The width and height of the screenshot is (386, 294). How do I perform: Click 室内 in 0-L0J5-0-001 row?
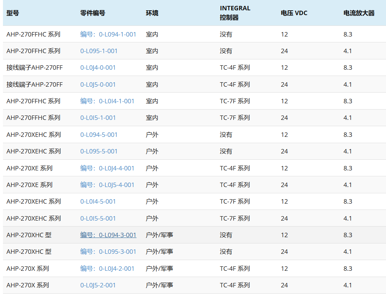[152, 84]
